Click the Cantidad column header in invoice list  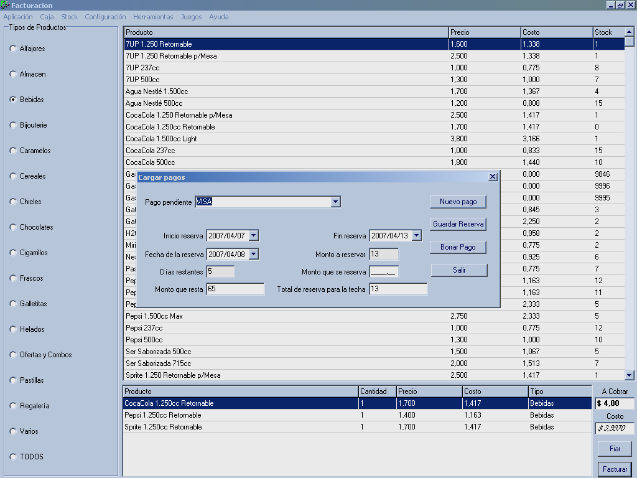(378, 391)
